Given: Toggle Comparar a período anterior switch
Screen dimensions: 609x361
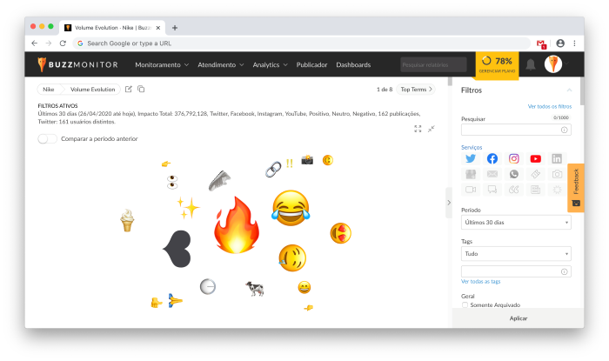Looking at the screenshot, I should [47, 138].
